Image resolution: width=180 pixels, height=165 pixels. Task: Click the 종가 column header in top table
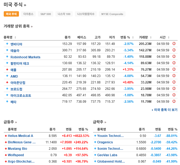tap(67, 37)
